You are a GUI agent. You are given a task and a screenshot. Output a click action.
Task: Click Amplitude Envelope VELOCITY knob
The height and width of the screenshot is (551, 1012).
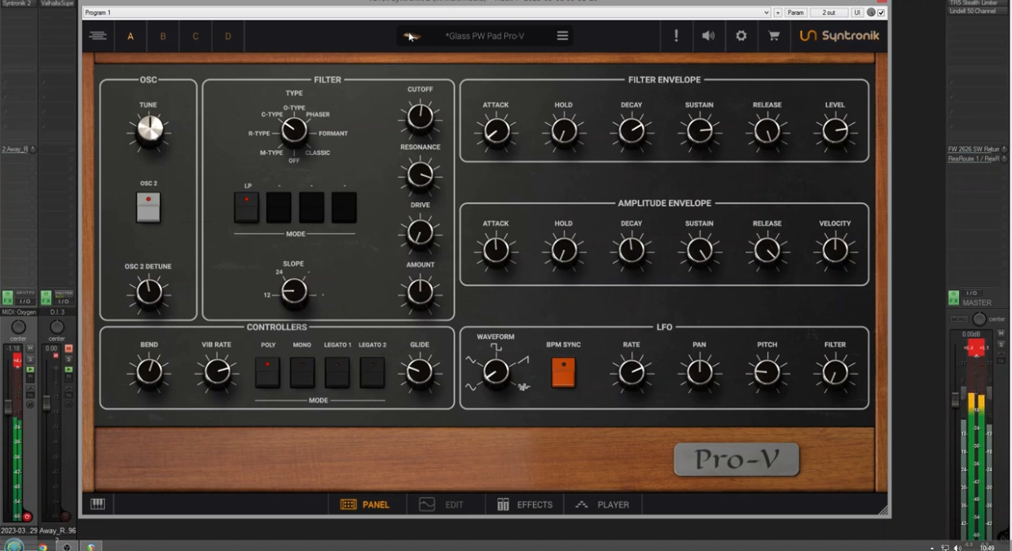click(835, 250)
